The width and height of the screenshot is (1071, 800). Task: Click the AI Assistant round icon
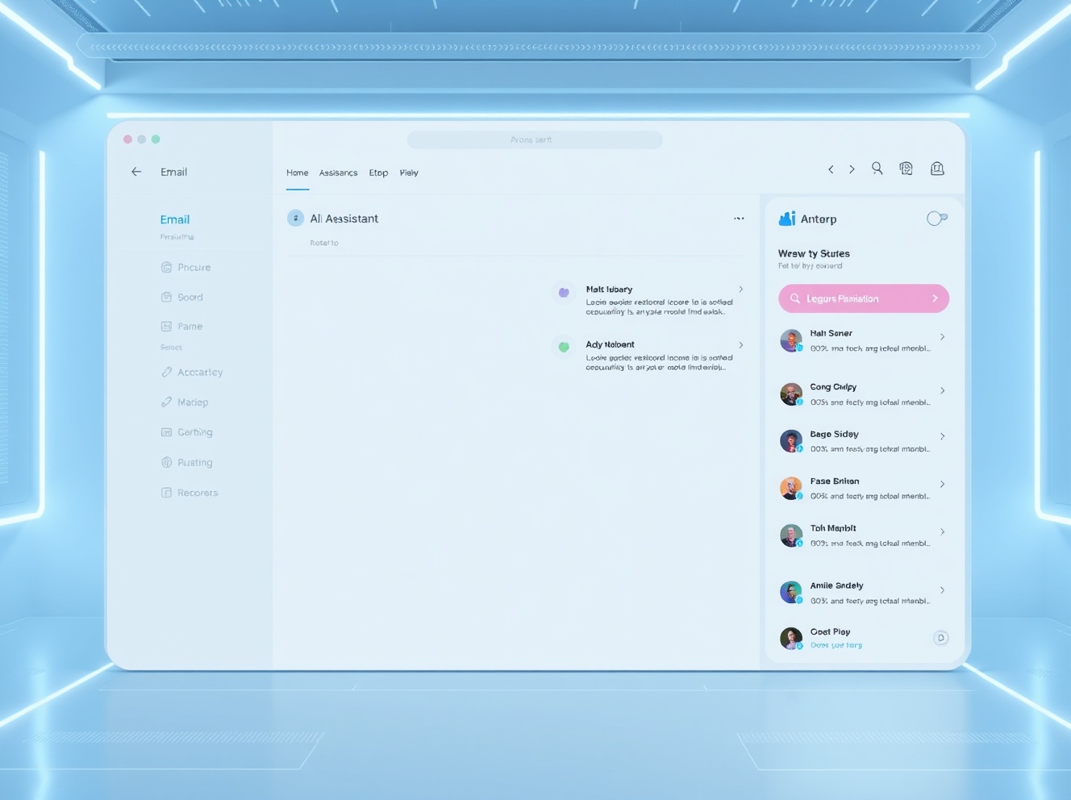click(296, 219)
